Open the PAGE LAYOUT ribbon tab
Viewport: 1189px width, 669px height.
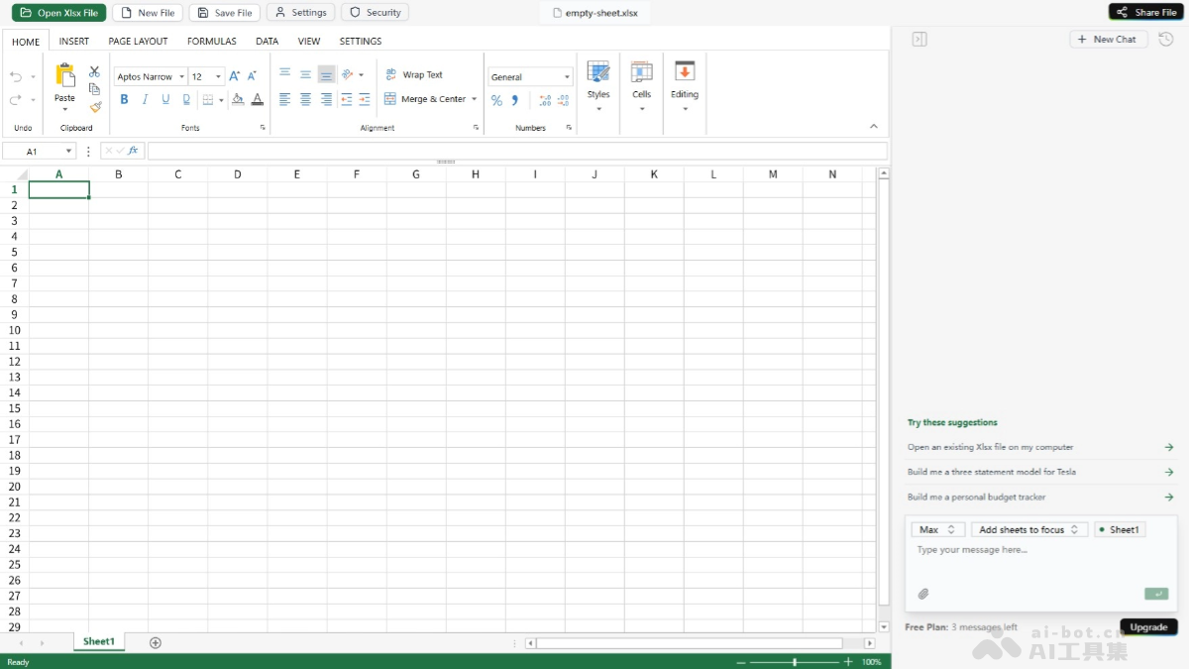pos(139,42)
